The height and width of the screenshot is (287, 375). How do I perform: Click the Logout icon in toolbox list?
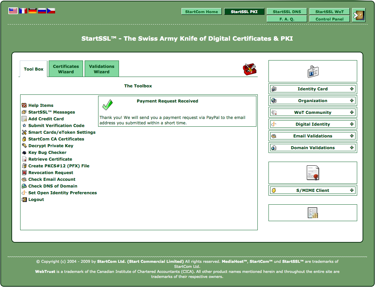coord(24,199)
